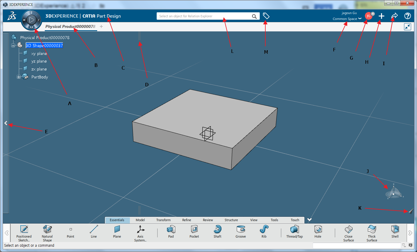Show previous action bar tools arrow
417x252 pixels.
[6, 233]
